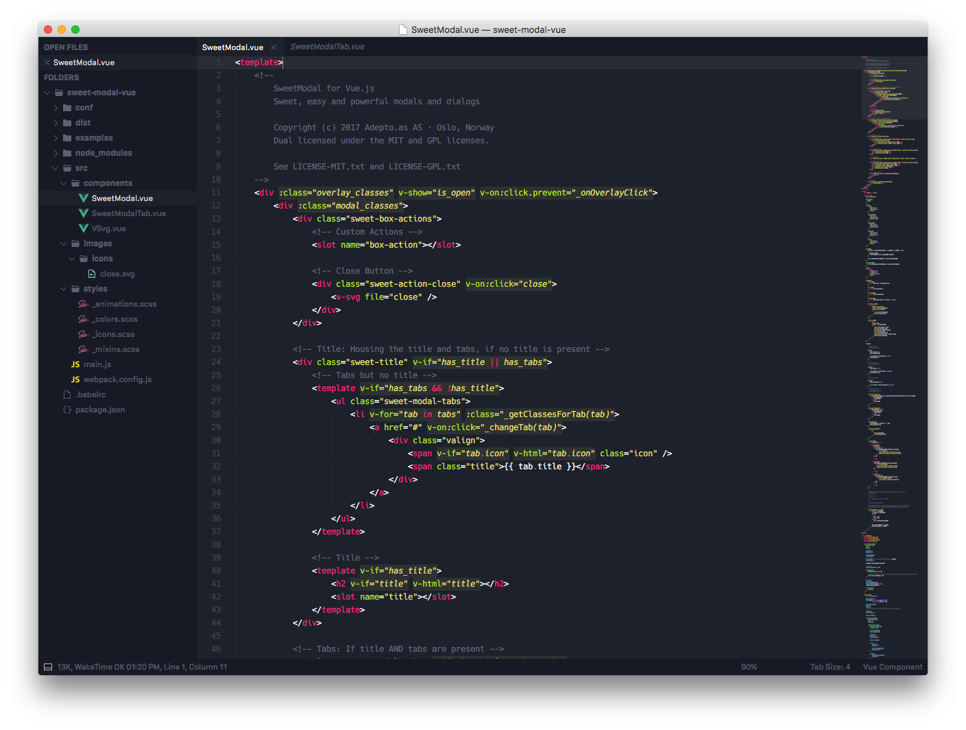The height and width of the screenshot is (730, 966).
Task: Click the JS icon beside webpack.config.js
Action: 75,379
